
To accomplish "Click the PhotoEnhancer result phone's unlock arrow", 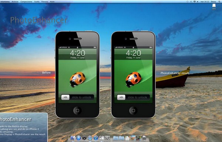I will click(x=121, y=97).
